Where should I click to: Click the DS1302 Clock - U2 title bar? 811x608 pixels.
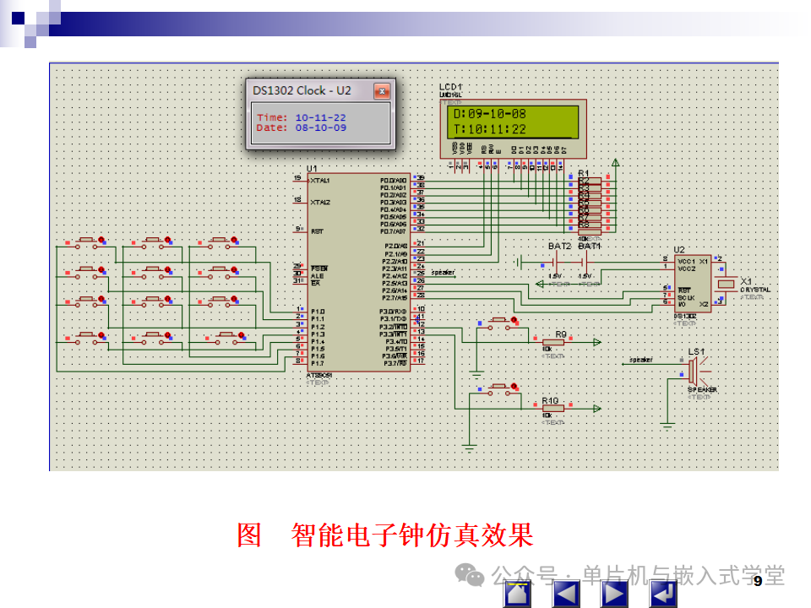[x=312, y=91]
